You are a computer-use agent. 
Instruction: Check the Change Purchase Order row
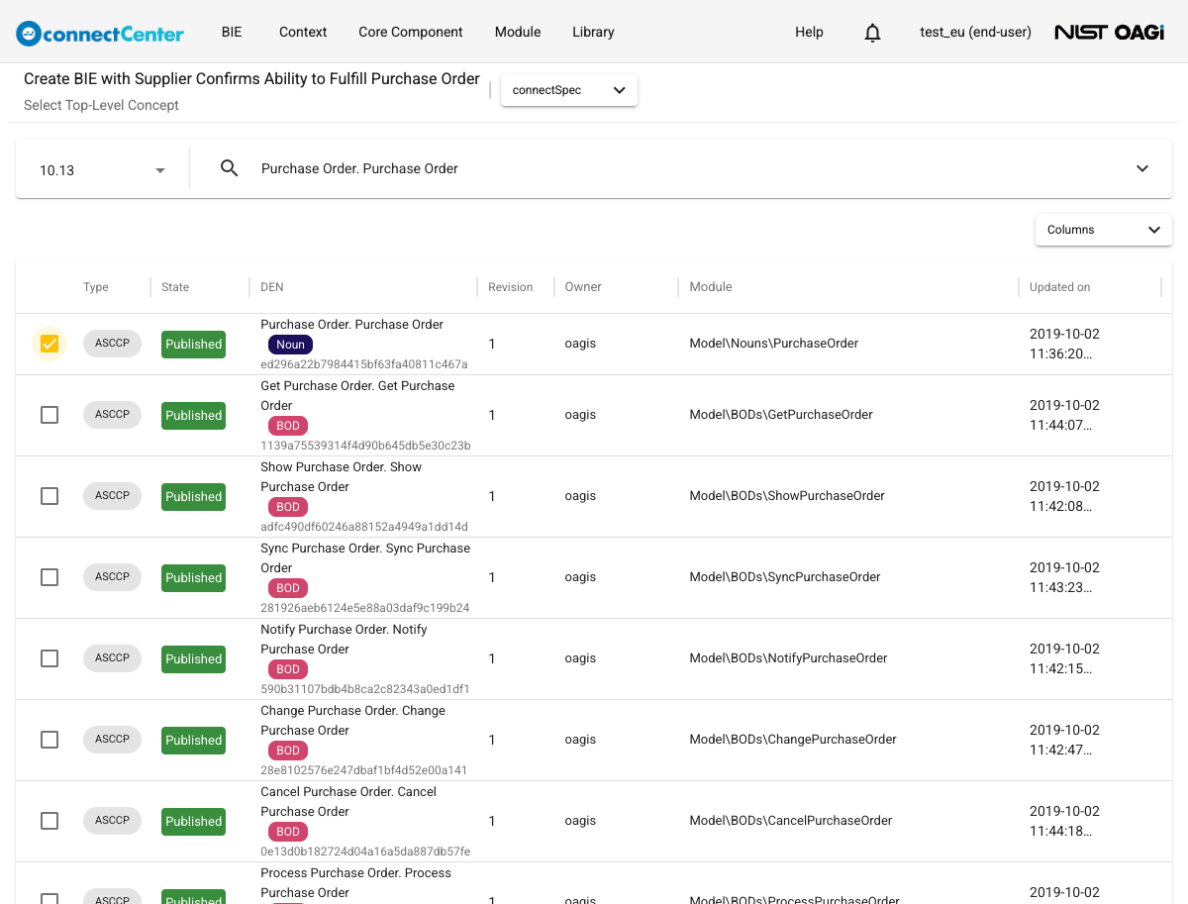[49, 740]
